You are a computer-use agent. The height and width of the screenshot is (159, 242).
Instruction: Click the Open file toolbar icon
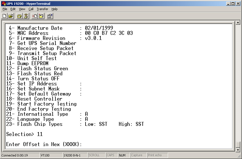11,16
